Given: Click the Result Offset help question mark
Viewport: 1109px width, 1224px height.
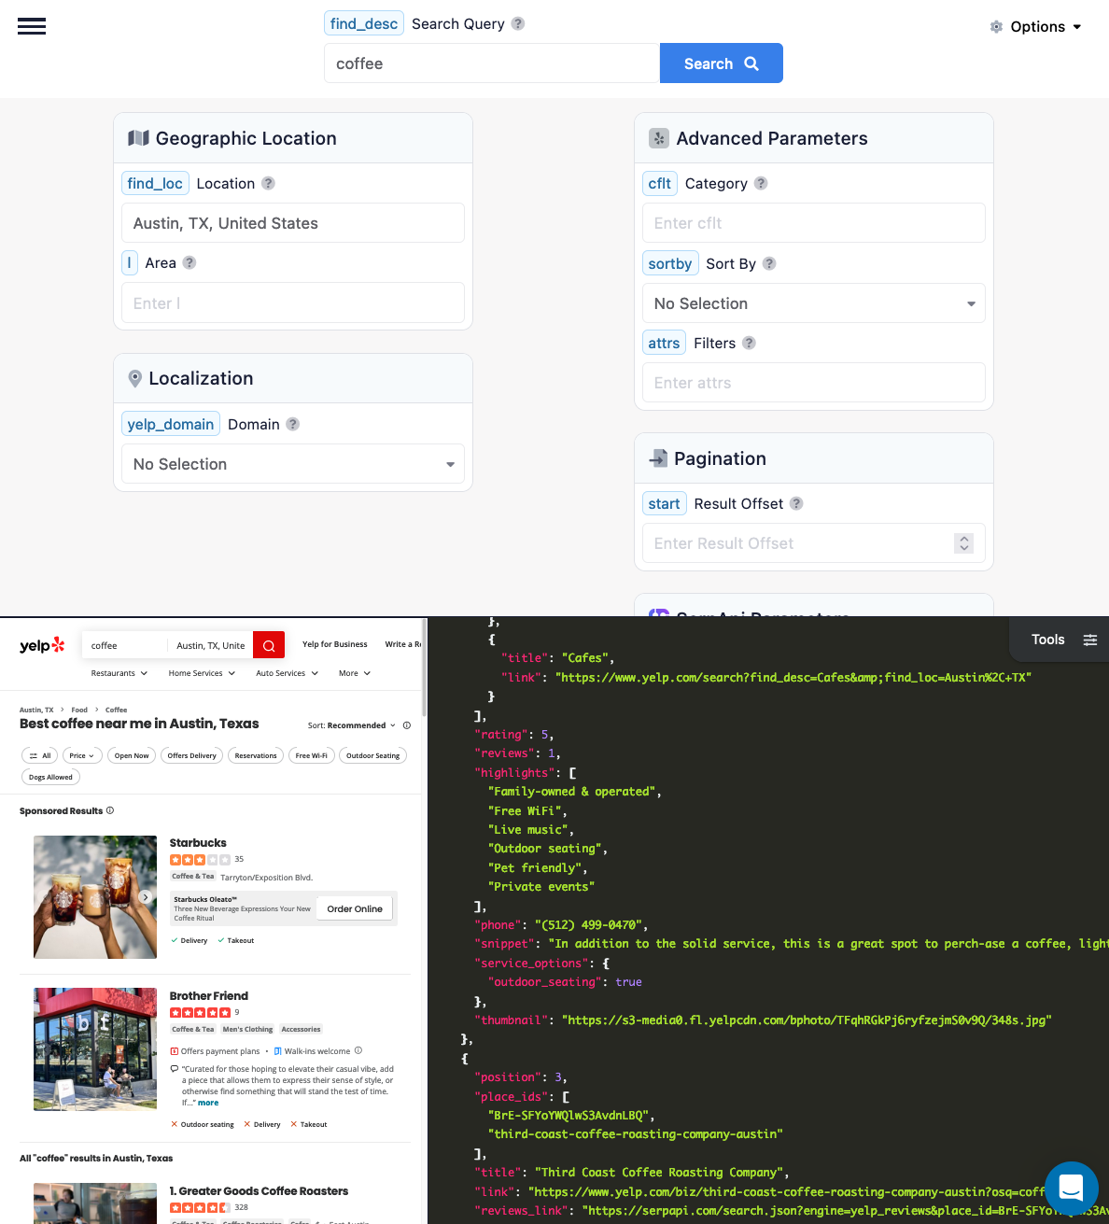Looking at the screenshot, I should 796,503.
